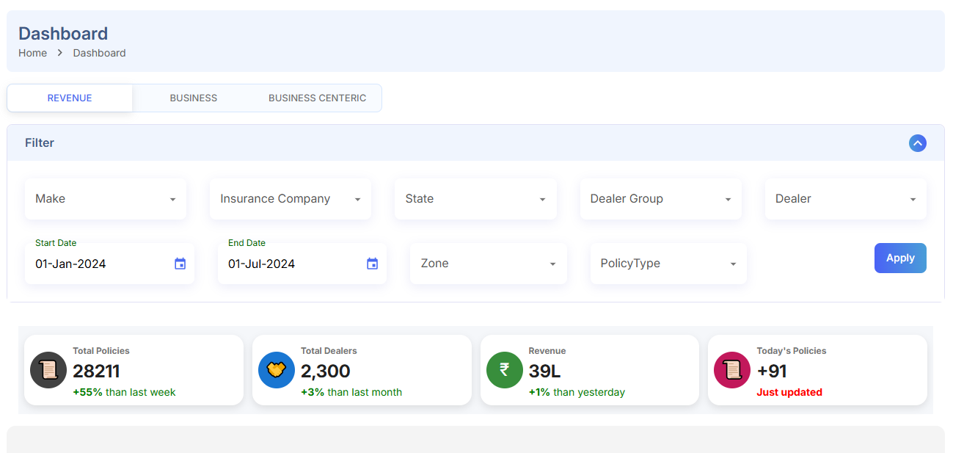Open the Start Date calendar picker
The height and width of the screenshot is (453, 953).
[180, 264]
